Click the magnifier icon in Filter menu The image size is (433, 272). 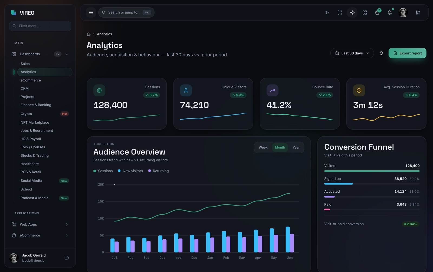(x=14, y=26)
